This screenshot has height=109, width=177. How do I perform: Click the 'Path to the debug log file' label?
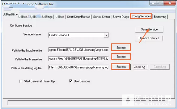(26, 68)
